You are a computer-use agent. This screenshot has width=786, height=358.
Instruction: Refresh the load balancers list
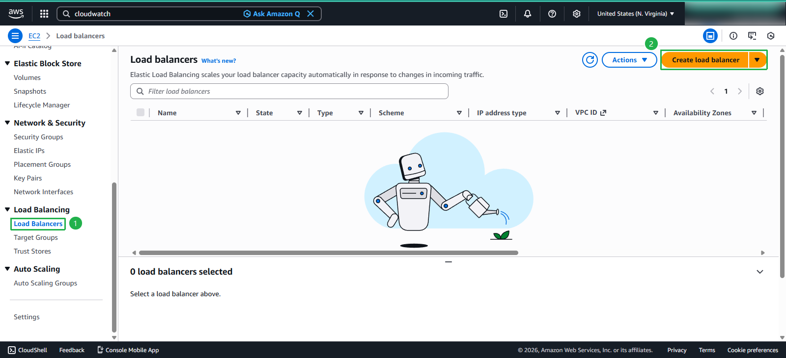(590, 60)
